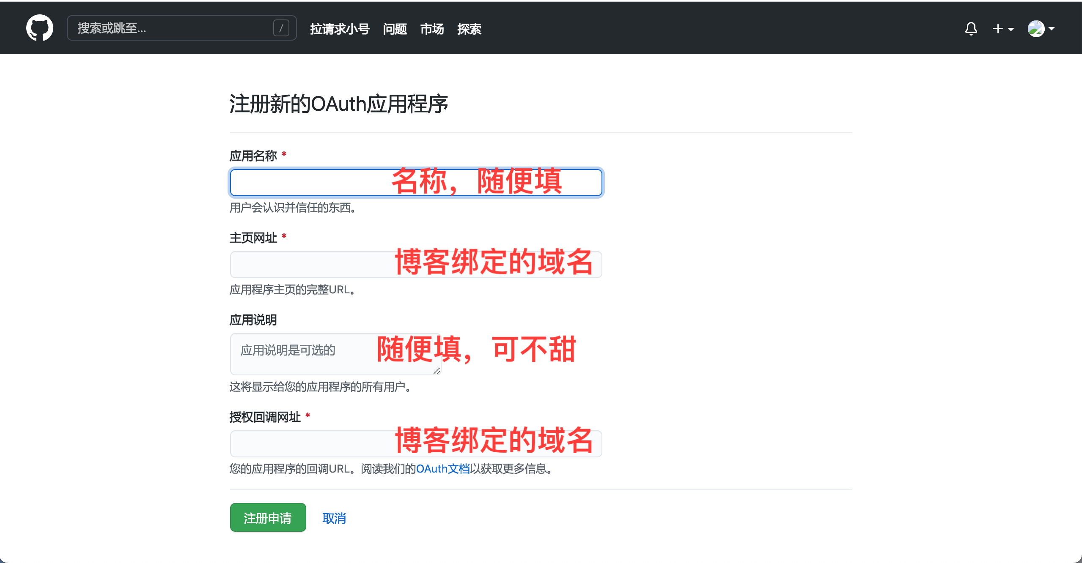Expand the create-new dropdown arrow
The height and width of the screenshot is (563, 1082).
click(x=1011, y=29)
